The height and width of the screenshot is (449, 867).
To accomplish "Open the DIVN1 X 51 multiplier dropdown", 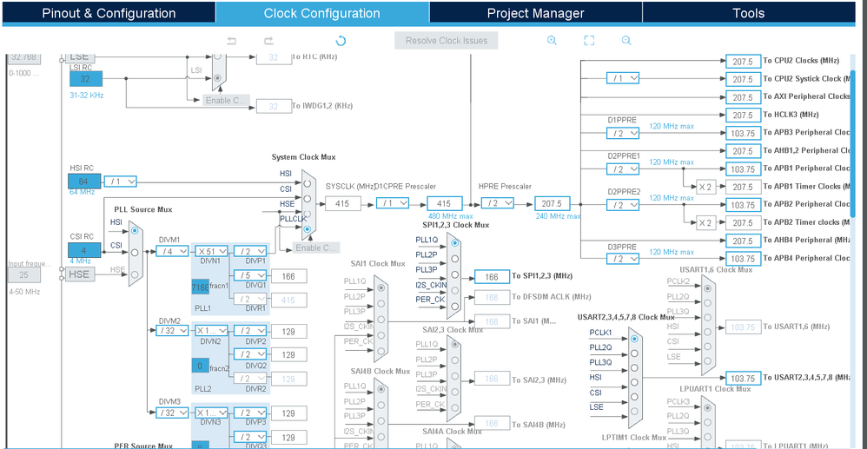I will coord(211,252).
